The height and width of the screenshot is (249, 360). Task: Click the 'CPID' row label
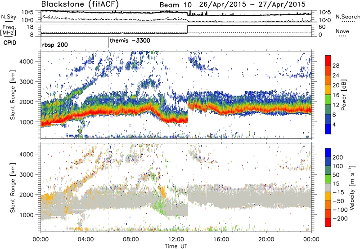point(10,43)
